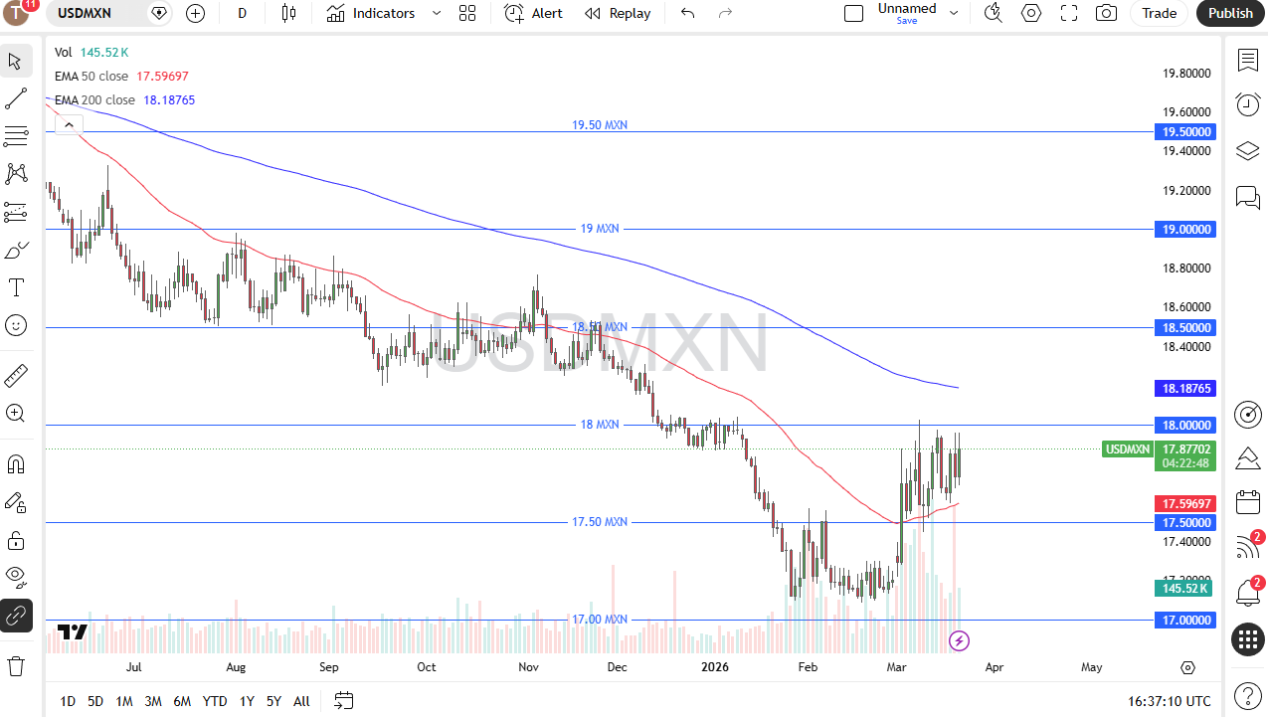Open timezone menu at 16:37:10 UTC
The image size is (1268, 717).
coord(1171,701)
